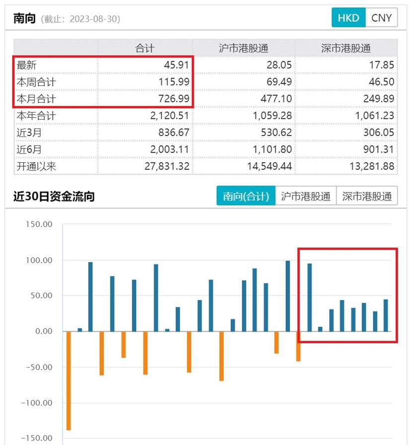Screen dimensions: 413x445
Task: Click the 本月合计 value 726.99
Action: tap(174, 99)
